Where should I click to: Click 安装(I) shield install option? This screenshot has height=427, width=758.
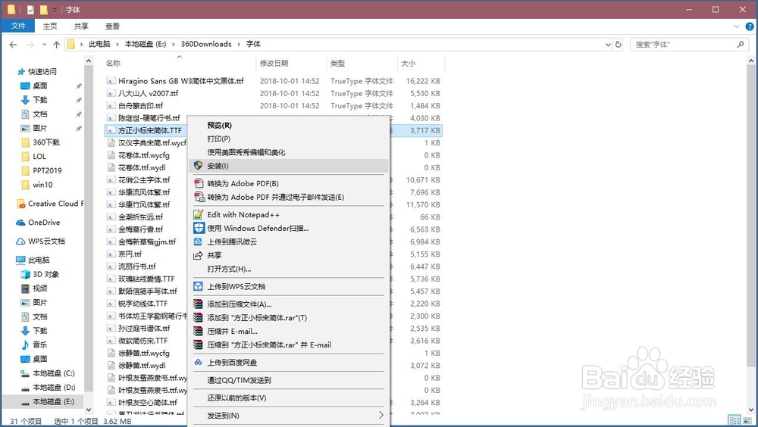pyautogui.click(x=288, y=166)
